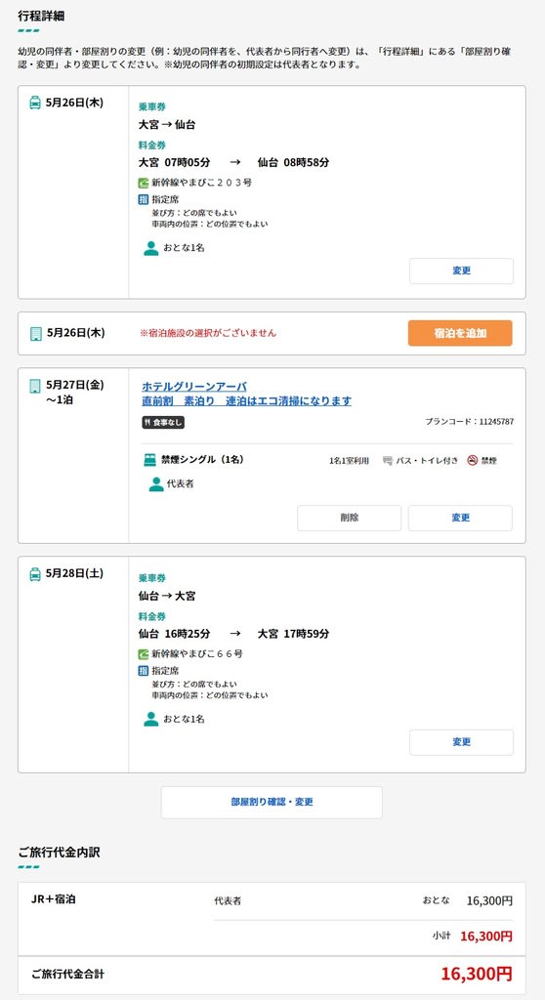Click the hotel building icon beside 5月27日(金)
545x1000 pixels.
(36, 386)
